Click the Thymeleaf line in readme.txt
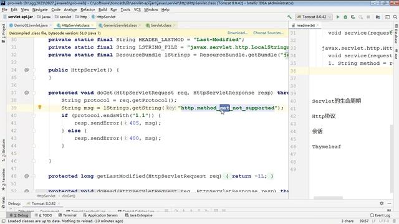This screenshot has width=399, height=224. tap(326, 147)
